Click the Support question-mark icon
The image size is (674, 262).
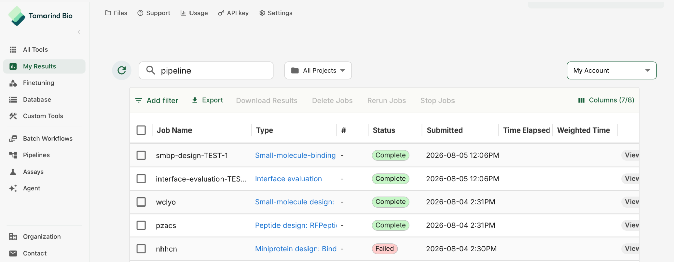point(140,13)
